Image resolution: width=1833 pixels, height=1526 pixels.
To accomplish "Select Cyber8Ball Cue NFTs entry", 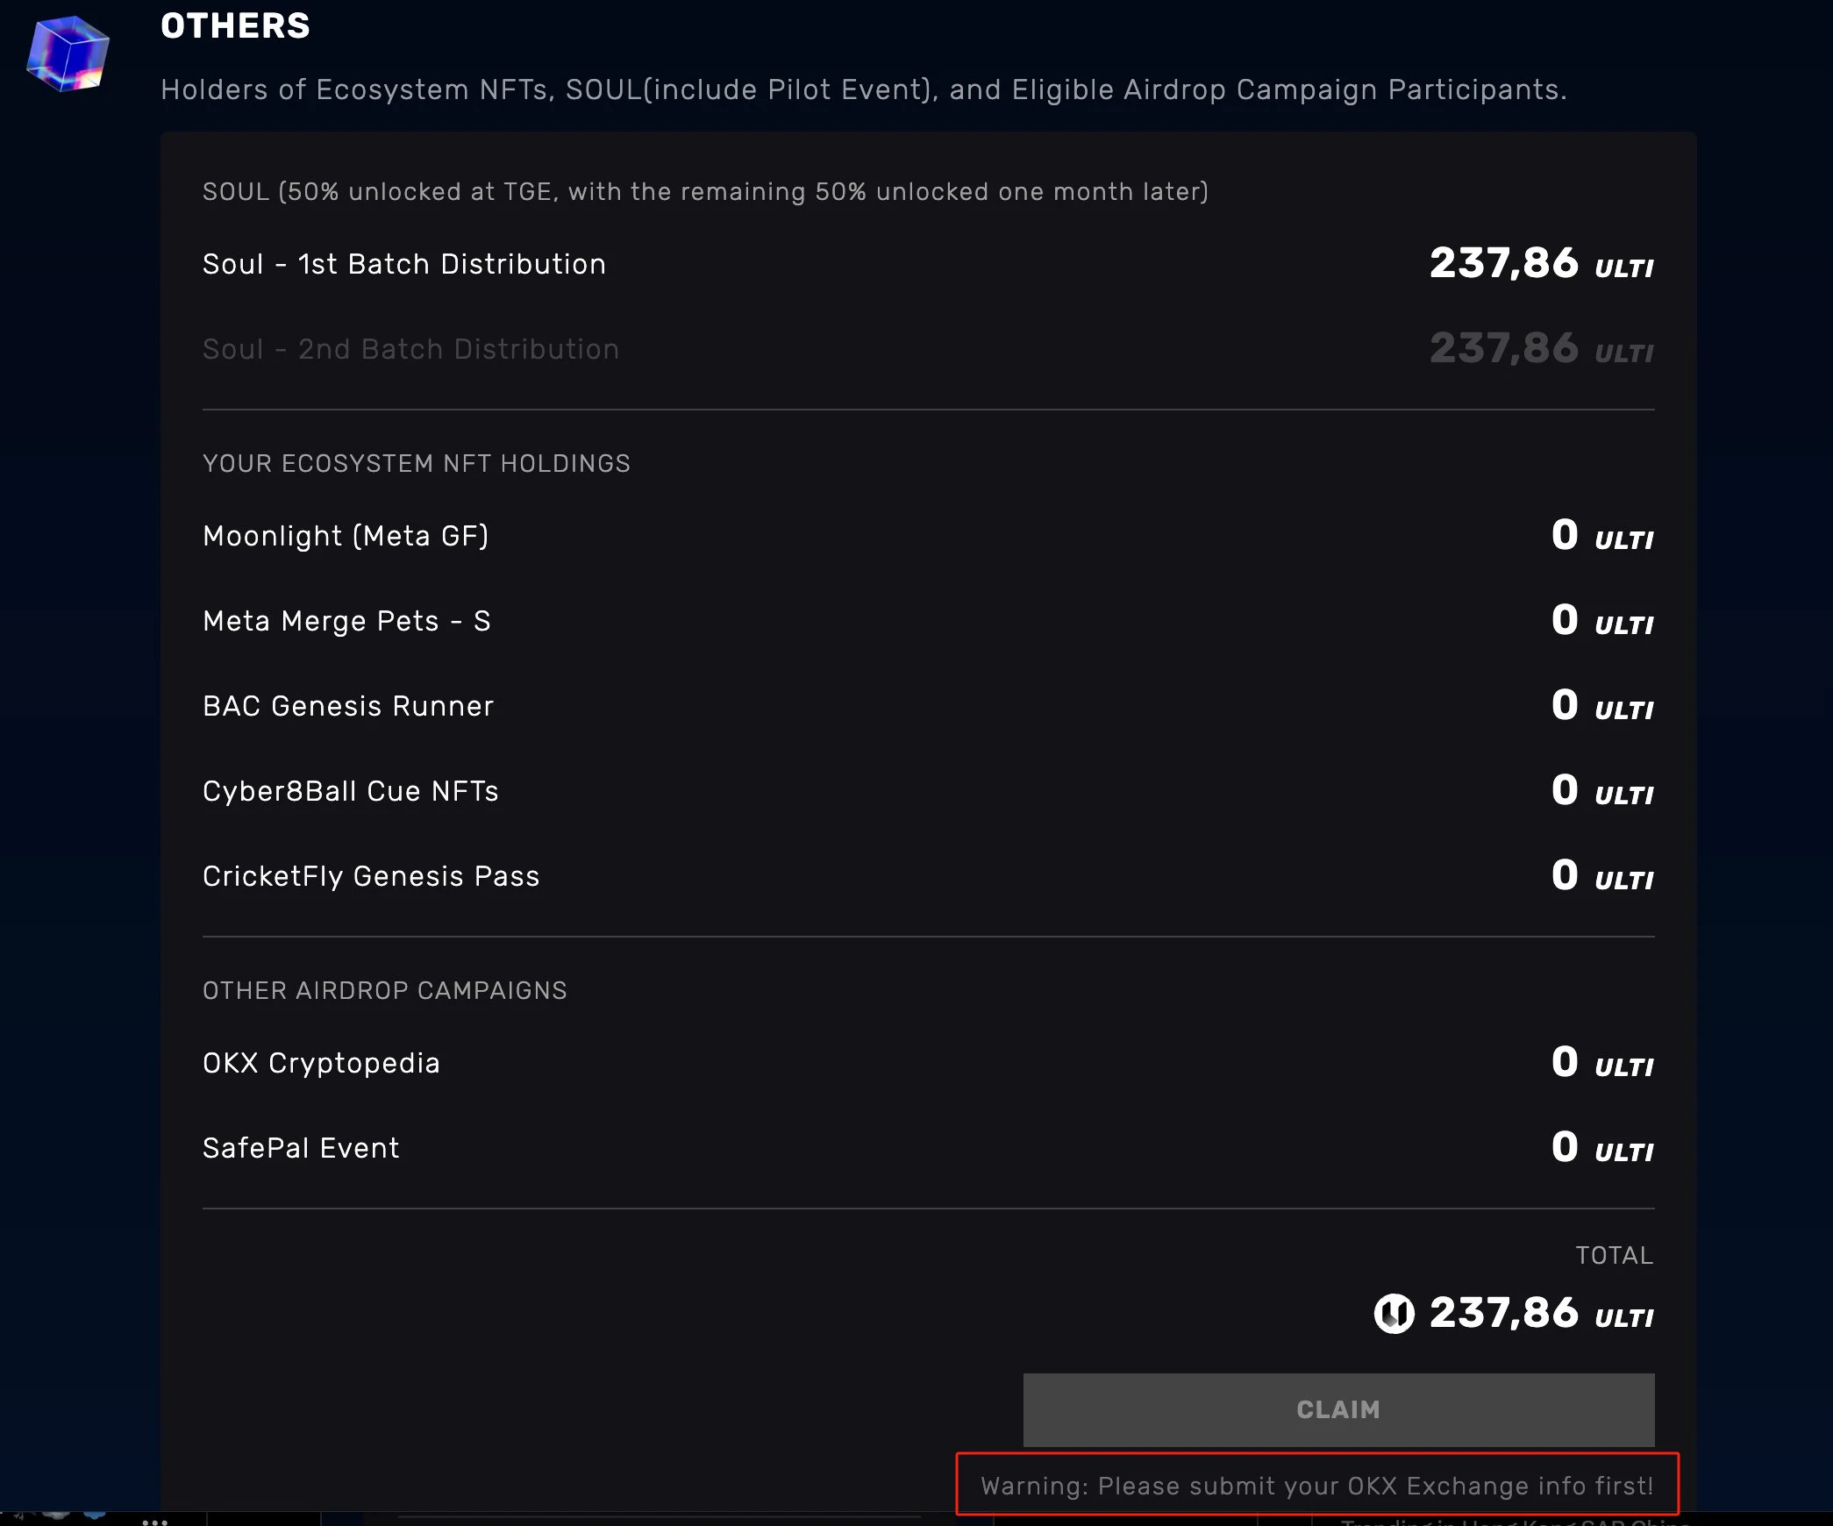I will pos(928,791).
